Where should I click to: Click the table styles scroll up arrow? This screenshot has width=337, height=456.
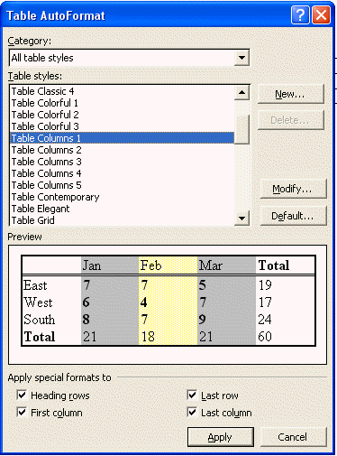[x=241, y=93]
